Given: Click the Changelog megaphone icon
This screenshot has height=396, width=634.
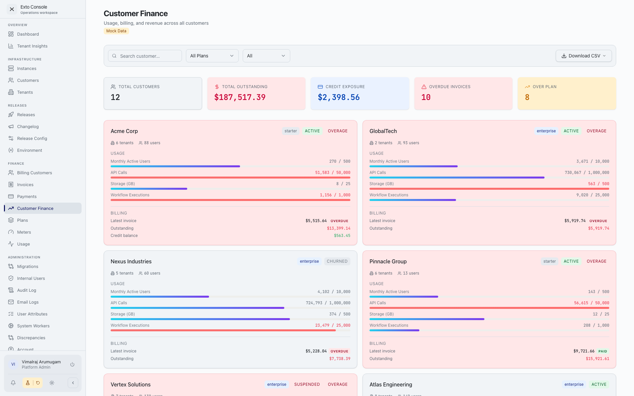Looking at the screenshot, I should [x=11, y=126].
